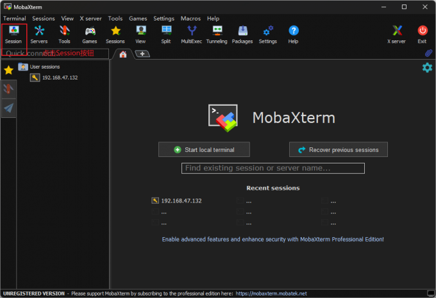The width and height of the screenshot is (436, 298).
Task: Click Recover previous sessions button
Action: (x=339, y=149)
